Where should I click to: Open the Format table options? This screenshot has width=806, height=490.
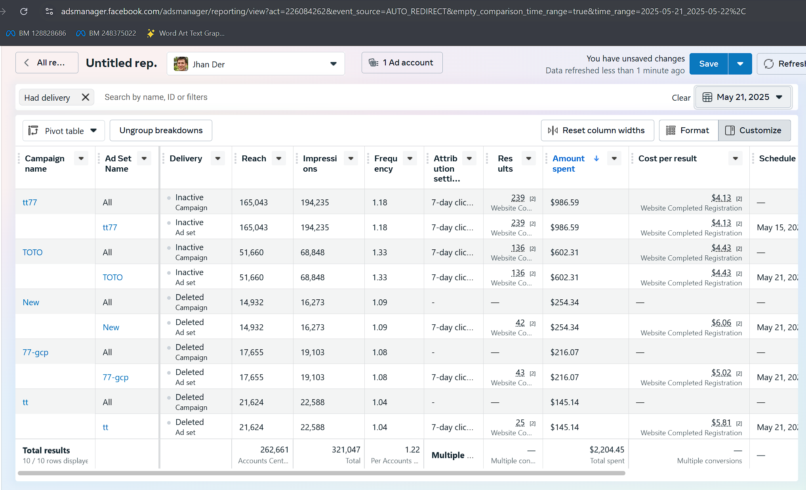tap(688, 130)
